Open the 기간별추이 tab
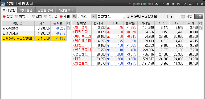Image resolution: width=205 pixels, height=99 pixels. tap(66, 10)
